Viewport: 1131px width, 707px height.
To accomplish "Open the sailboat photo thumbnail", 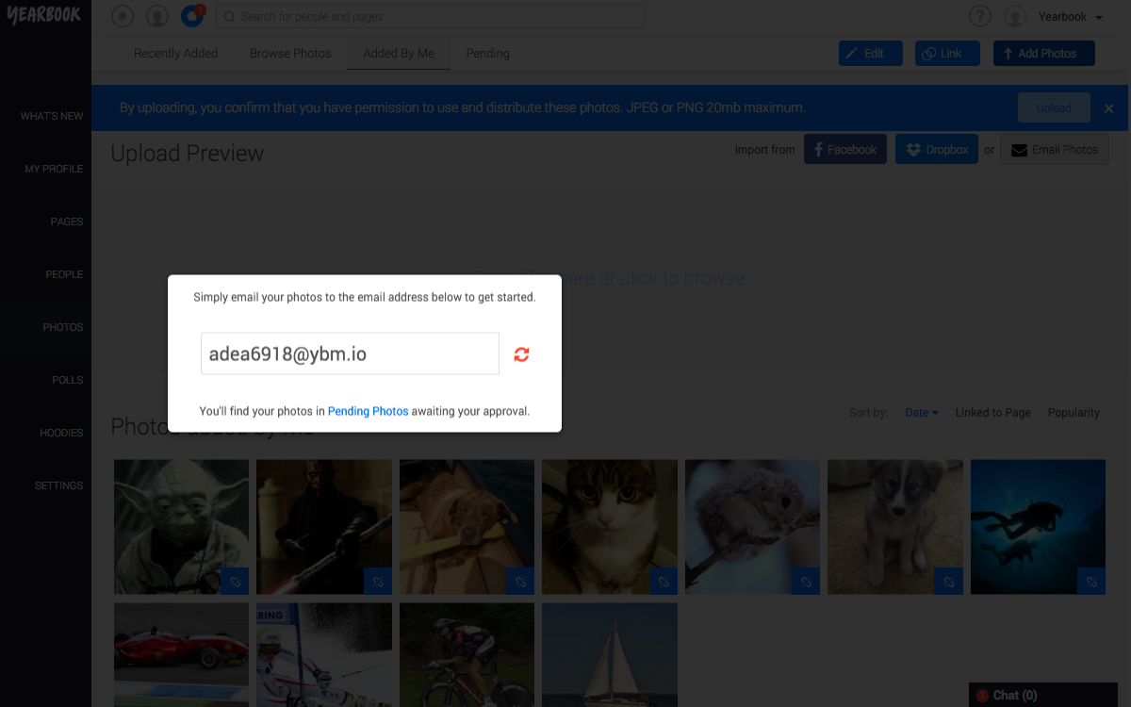I will [x=610, y=655].
